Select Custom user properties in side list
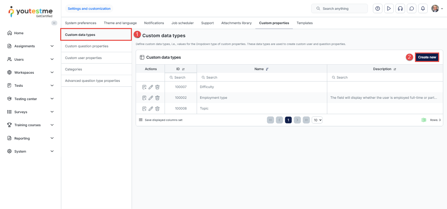Screen dimensions: 447x209 pos(83,58)
